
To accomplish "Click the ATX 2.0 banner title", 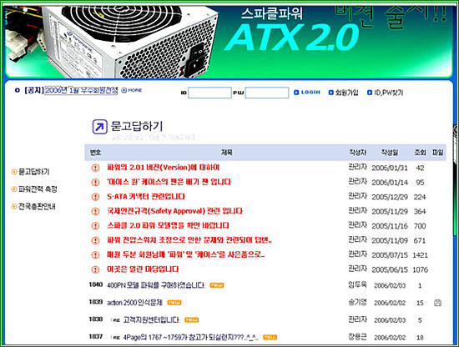I will tap(292, 38).
